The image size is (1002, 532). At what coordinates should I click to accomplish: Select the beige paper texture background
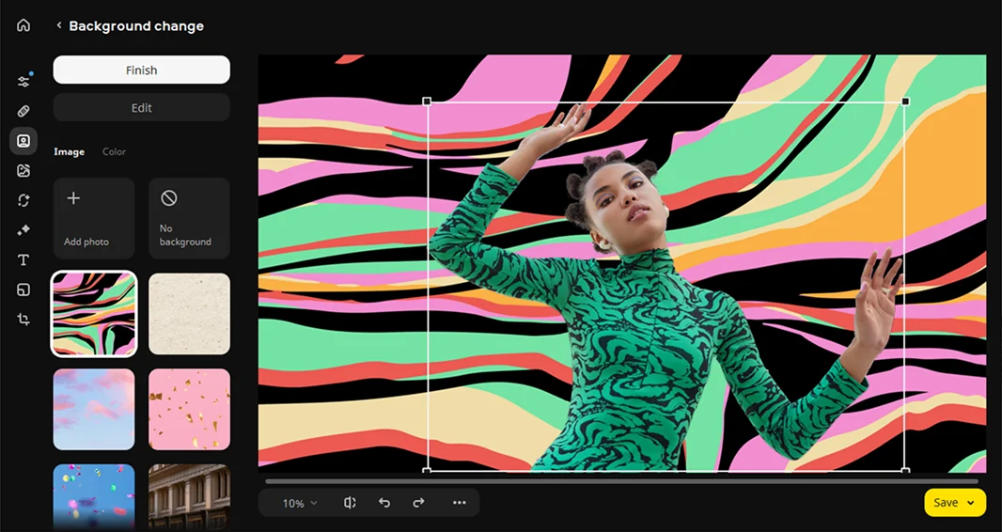pos(189,314)
